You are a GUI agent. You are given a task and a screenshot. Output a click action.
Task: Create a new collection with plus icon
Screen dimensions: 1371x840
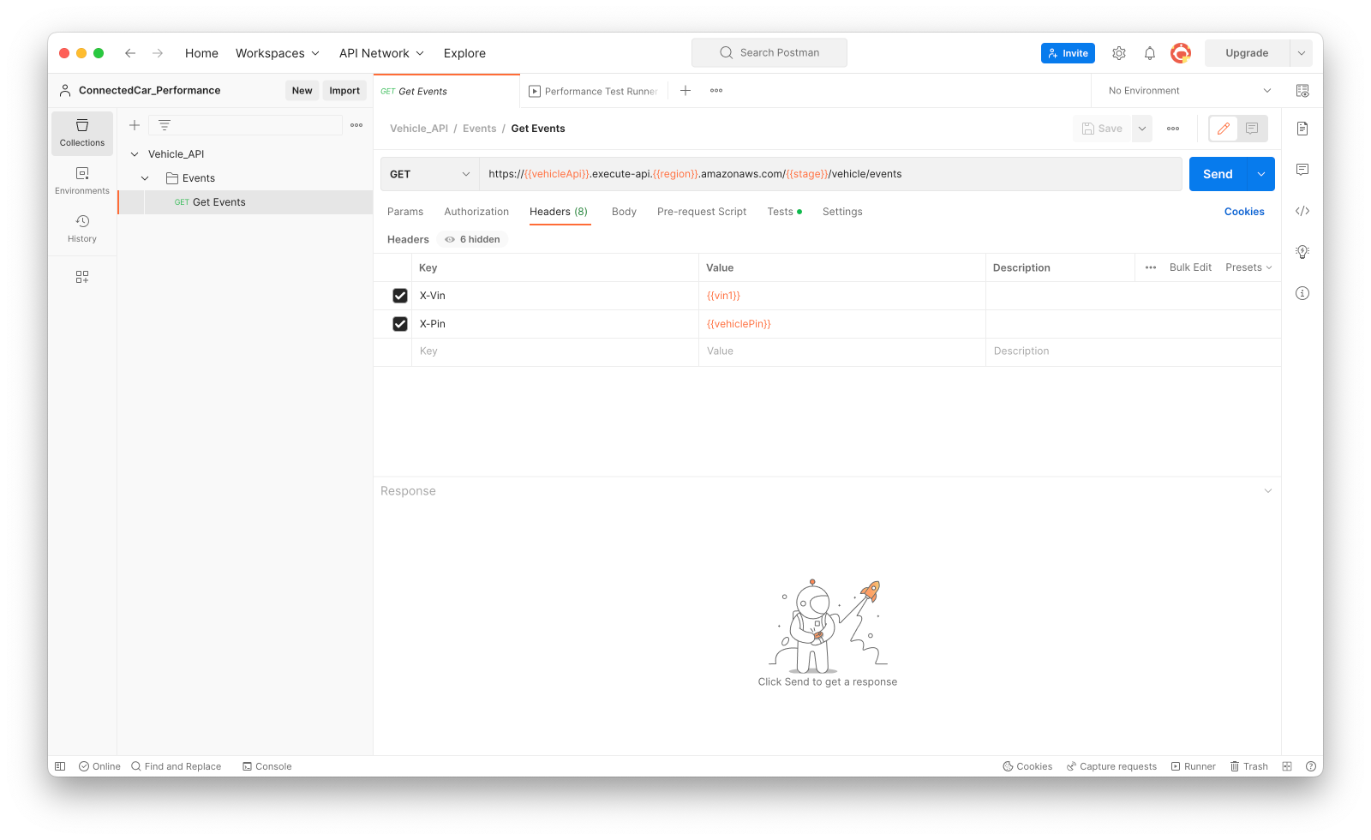(x=135, y=125)
